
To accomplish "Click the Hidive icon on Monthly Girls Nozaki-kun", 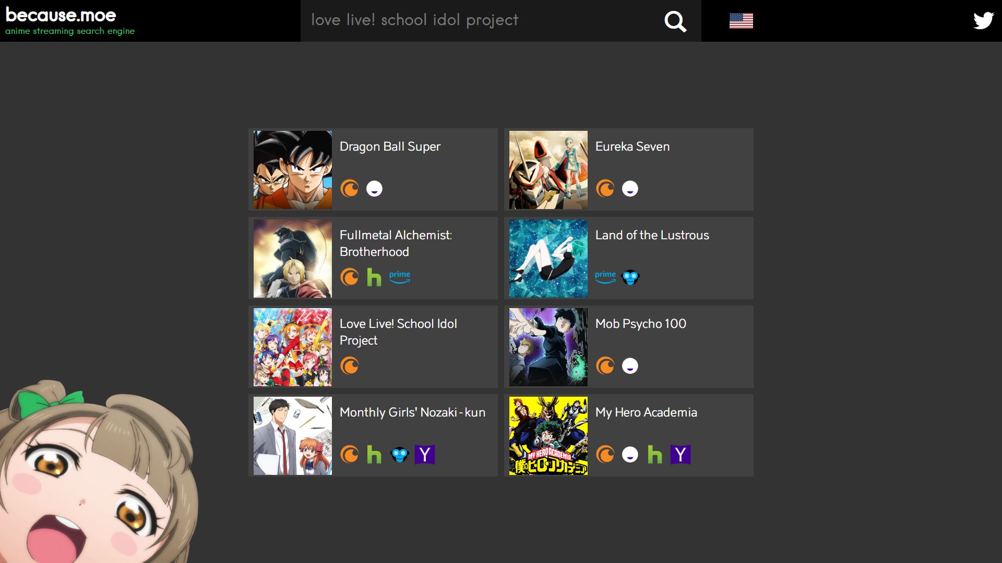I will coord(400,455).
